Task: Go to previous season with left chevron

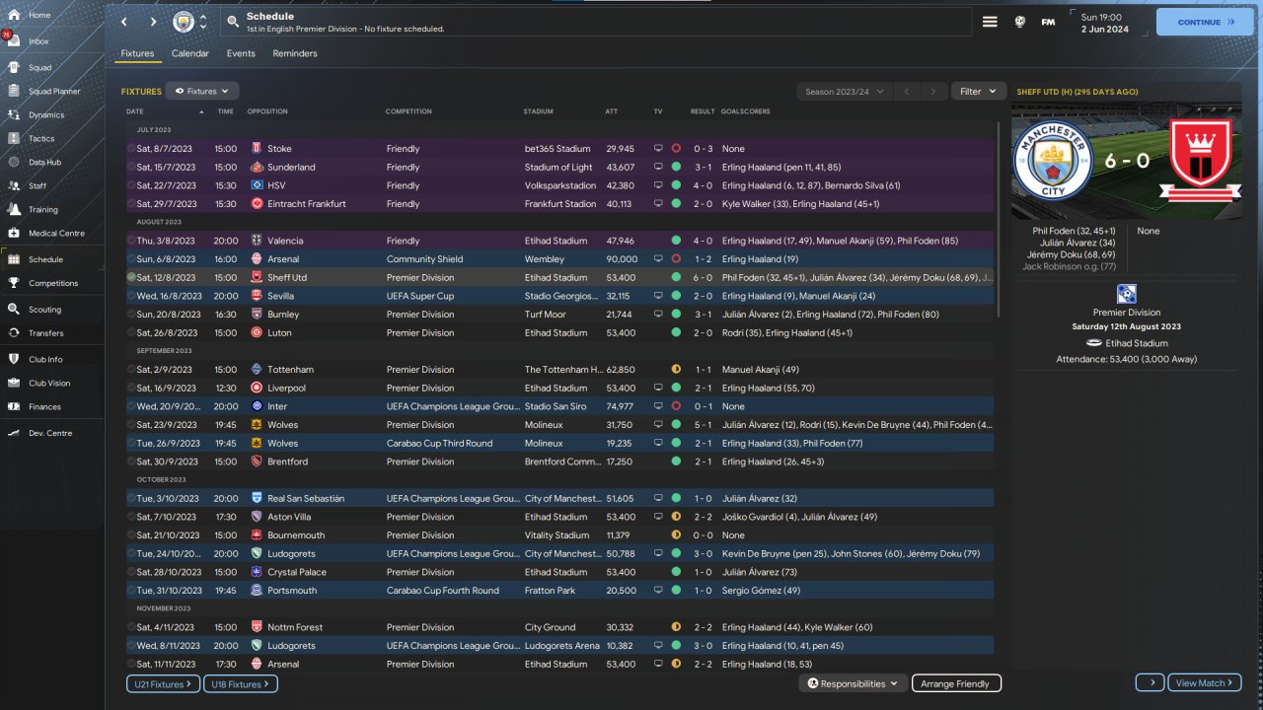Action: pos(907,92)
